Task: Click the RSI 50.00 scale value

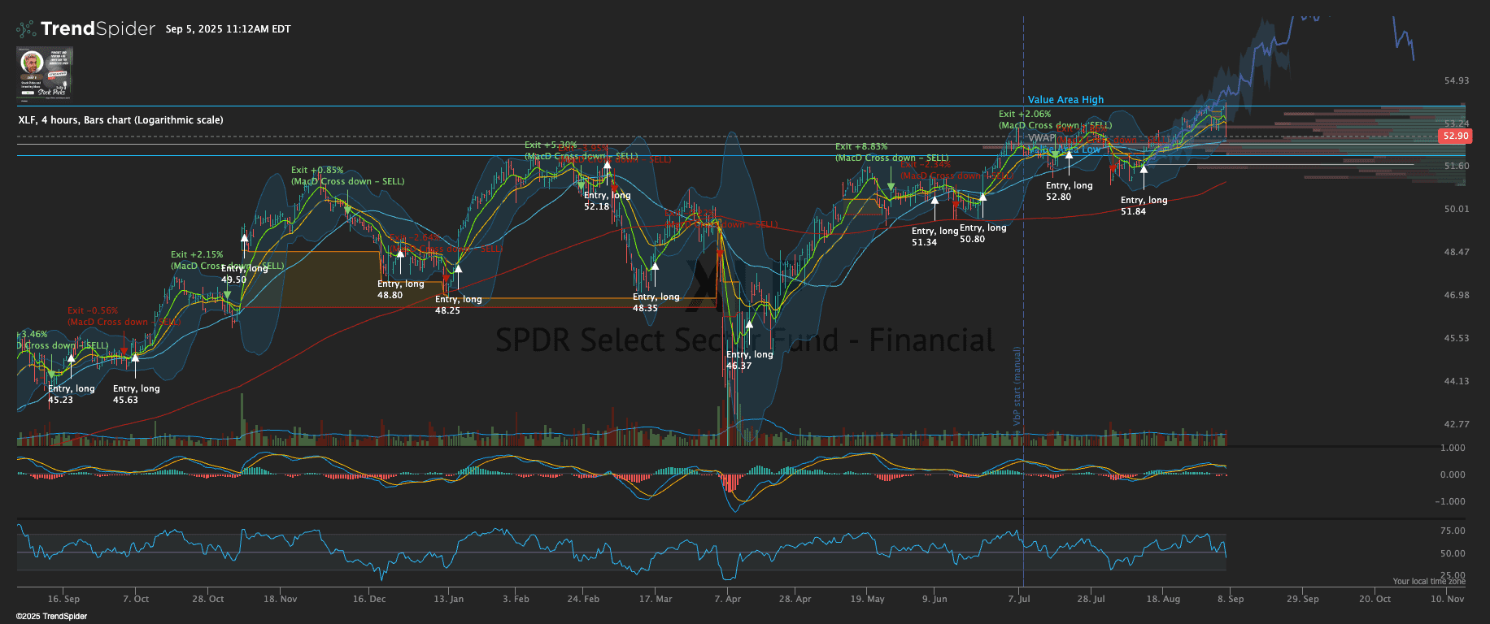Action: point(1453,553)
